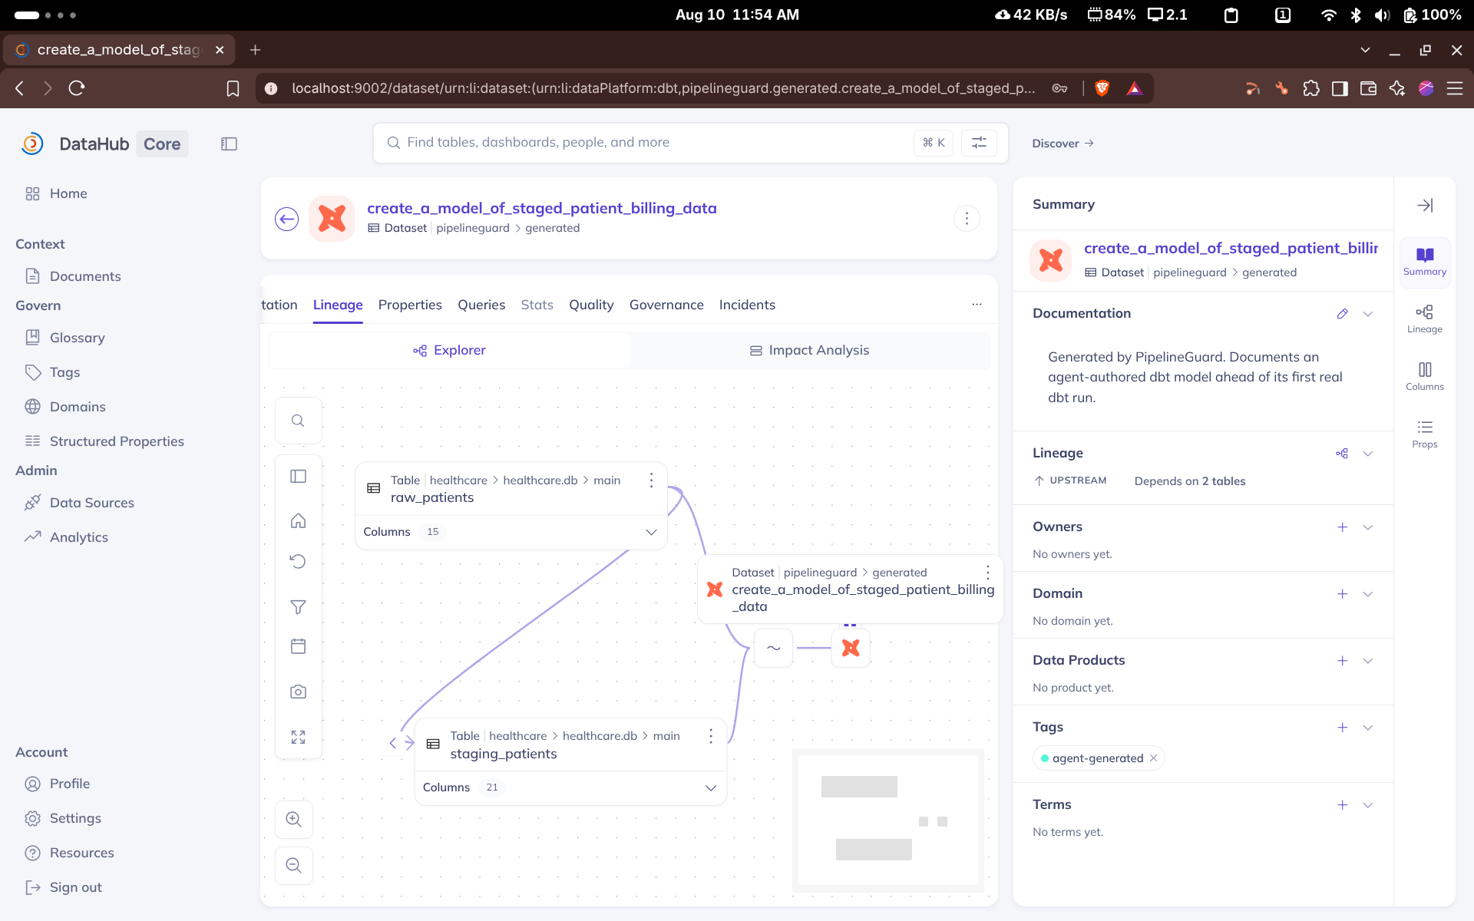Viewport: 1474px width, 921px height.
Task: Click the lineage home icon
Action: pyautogui.click(x=298, y=520)
